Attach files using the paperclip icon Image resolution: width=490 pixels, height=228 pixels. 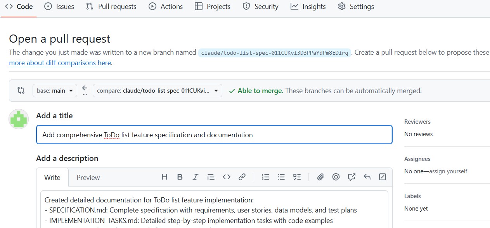click(x=320, y=177)
